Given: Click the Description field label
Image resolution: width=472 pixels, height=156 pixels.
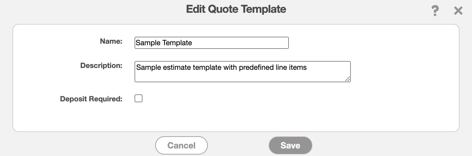Looking at the screenshot, I should 101,66.
